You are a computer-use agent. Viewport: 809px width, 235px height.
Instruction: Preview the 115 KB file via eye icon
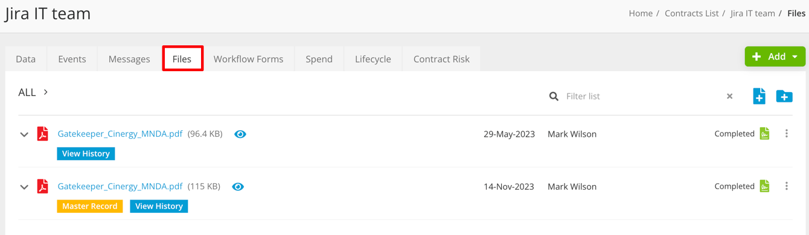(238, 187)
